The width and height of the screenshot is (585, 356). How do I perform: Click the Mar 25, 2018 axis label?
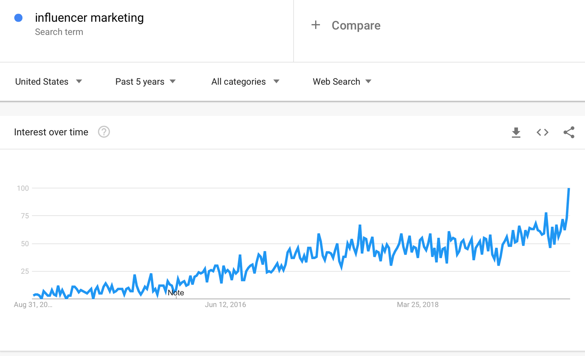click(x=417, y=305)
